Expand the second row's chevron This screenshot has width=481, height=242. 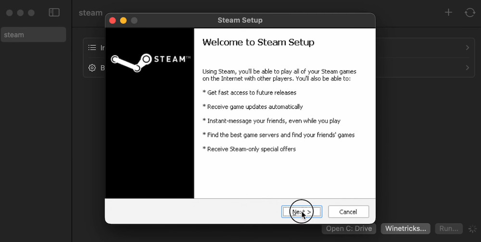[x=467, y=68]
